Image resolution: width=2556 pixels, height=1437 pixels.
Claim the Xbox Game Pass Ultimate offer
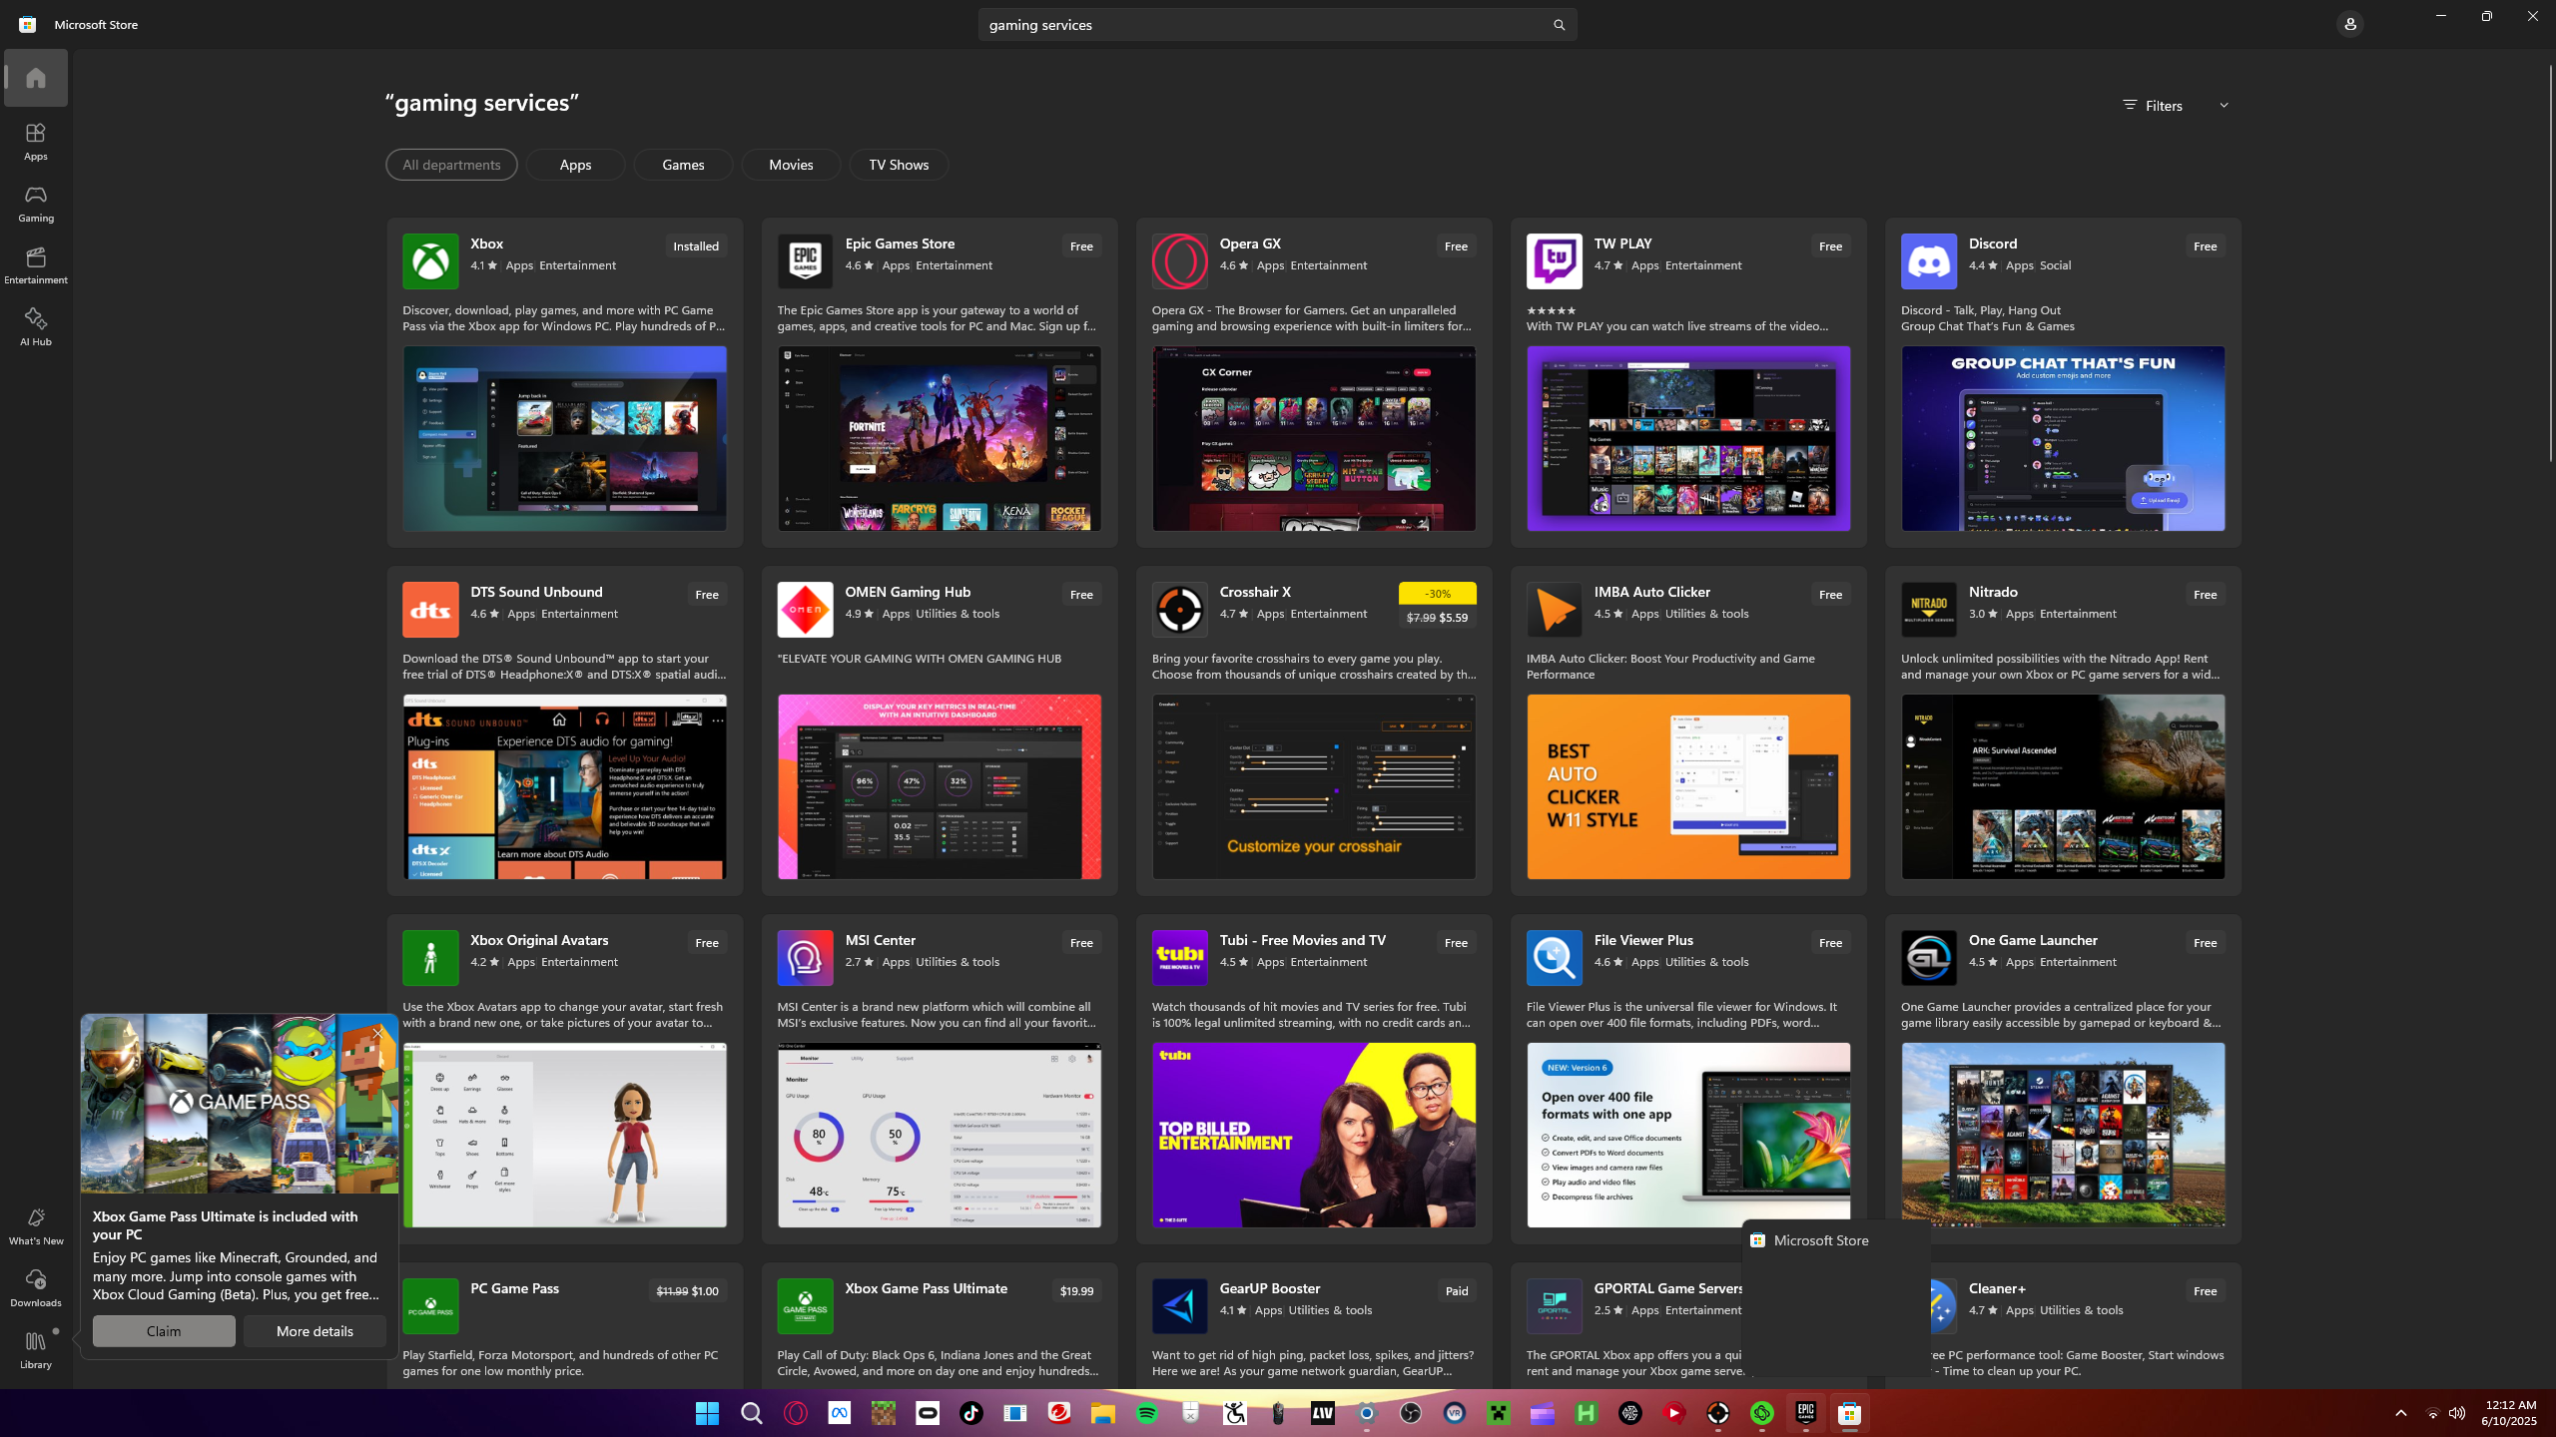(164, 1331)
